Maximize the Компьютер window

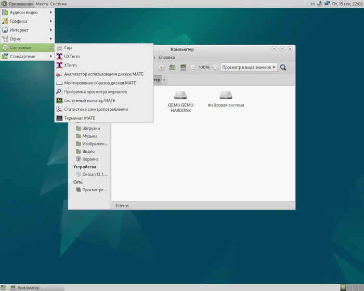coord(282,48)
